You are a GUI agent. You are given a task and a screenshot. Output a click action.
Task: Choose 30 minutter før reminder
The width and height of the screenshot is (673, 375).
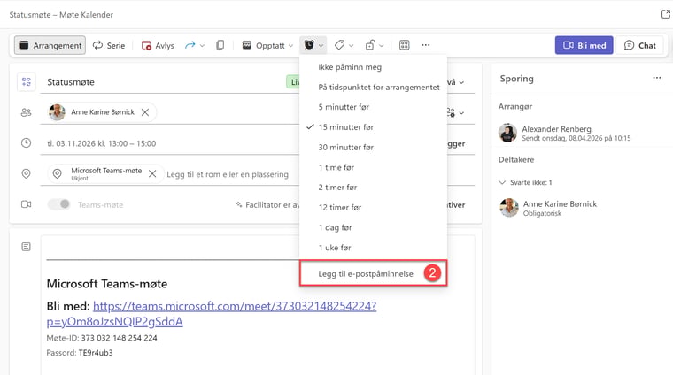pos(373,148)
